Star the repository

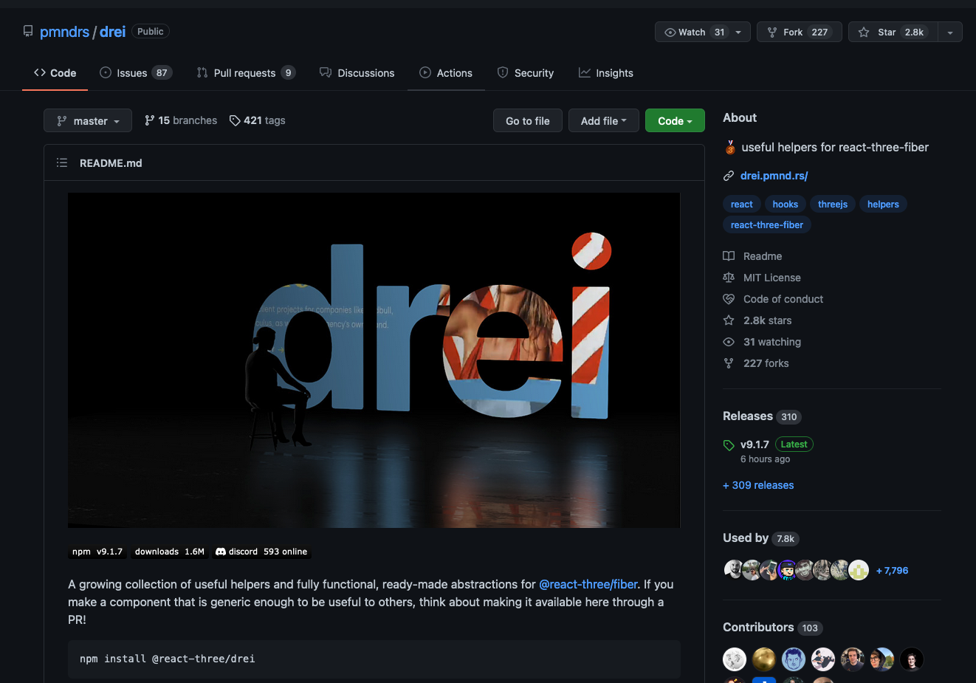coord(893,32)
